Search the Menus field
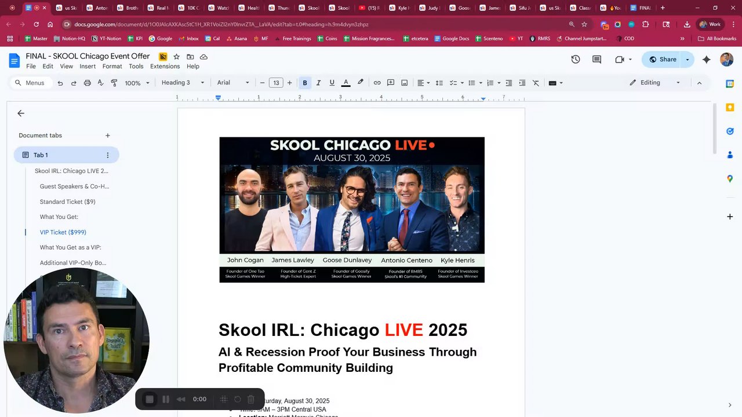 (x=30, y=83)
